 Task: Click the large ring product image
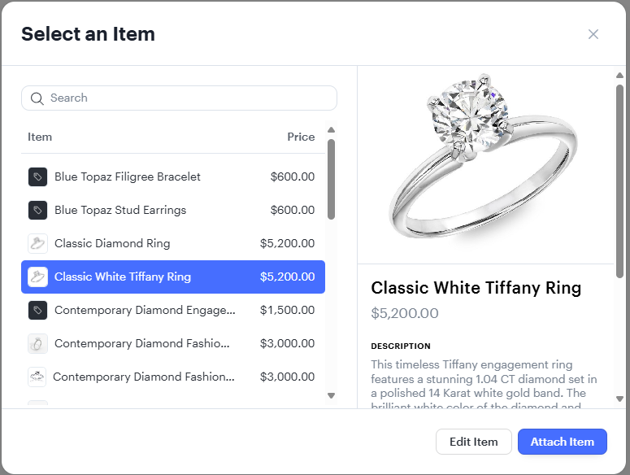(484, 163)
